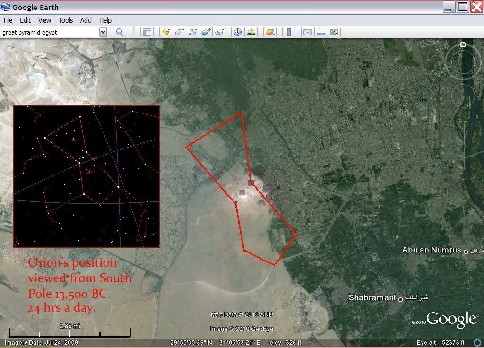Add a new placemark
484x348 pixels.
(x=166, y=32)
